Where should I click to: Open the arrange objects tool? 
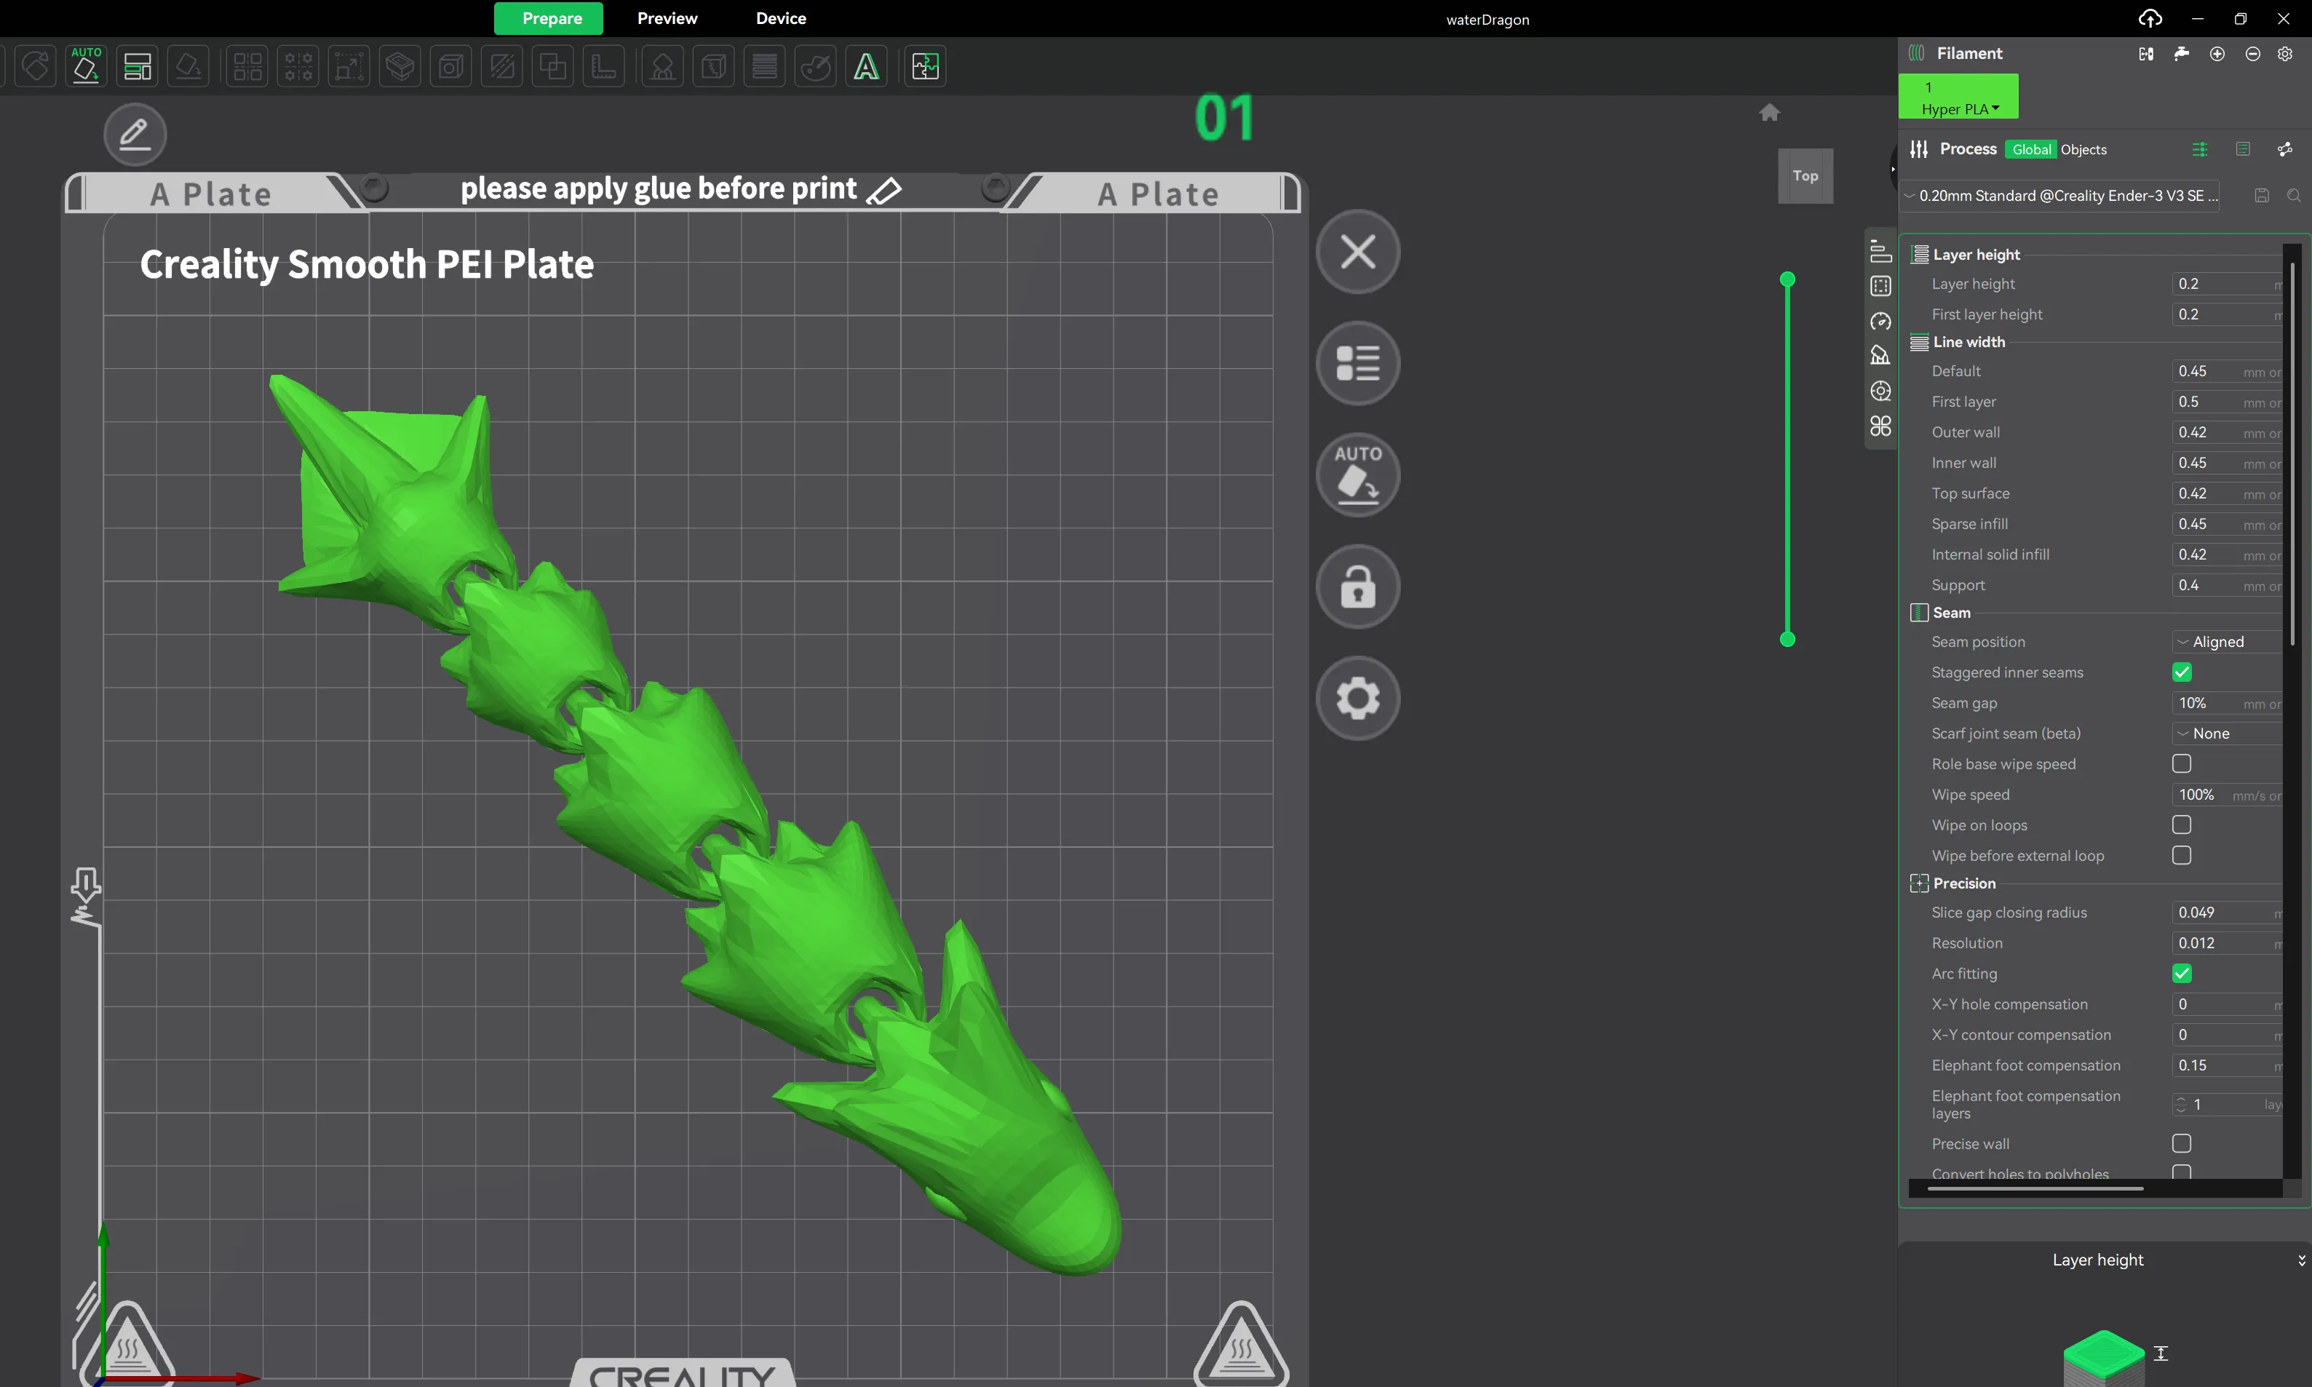point(246,65)
